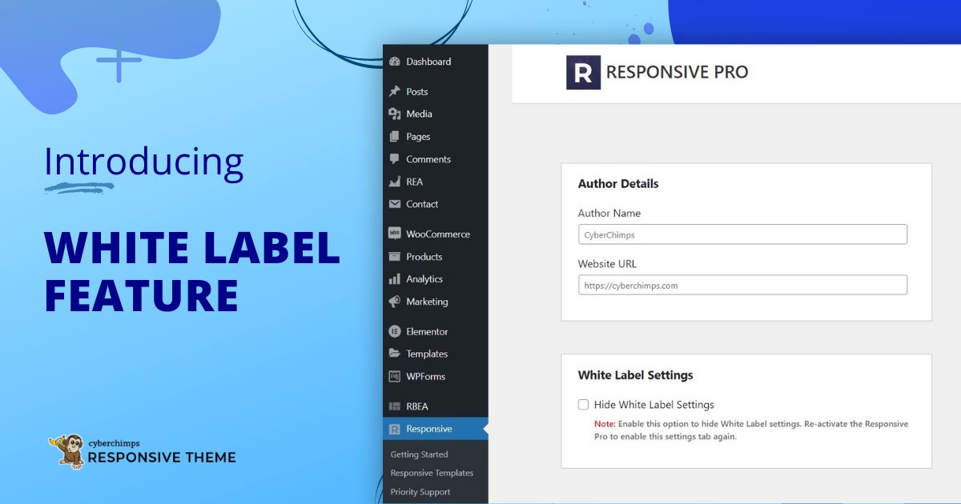Click the Pages document icon
This screenshot has height=504, width=961.
[x=394, y=137]
